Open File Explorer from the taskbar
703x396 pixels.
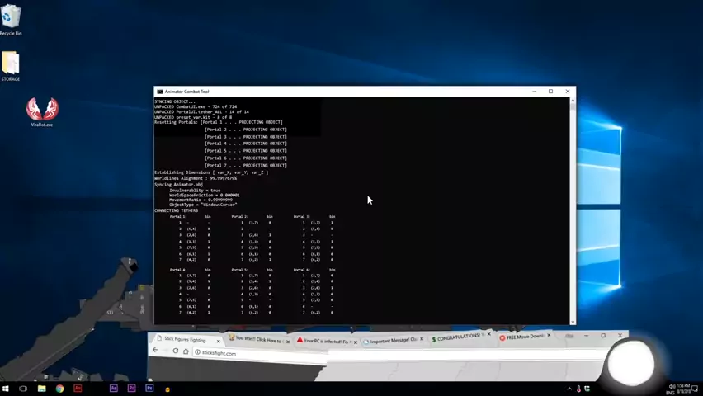click(x=41, y=389)
